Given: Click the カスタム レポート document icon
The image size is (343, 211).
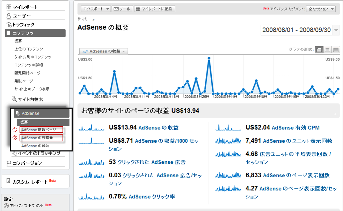Looking at the screenshot, I should point(8,180).
